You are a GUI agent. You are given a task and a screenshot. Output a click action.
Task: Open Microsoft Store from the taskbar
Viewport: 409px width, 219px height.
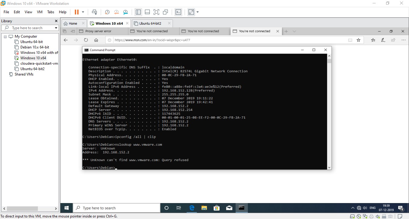pyautogui.click(x=217, y=208)
